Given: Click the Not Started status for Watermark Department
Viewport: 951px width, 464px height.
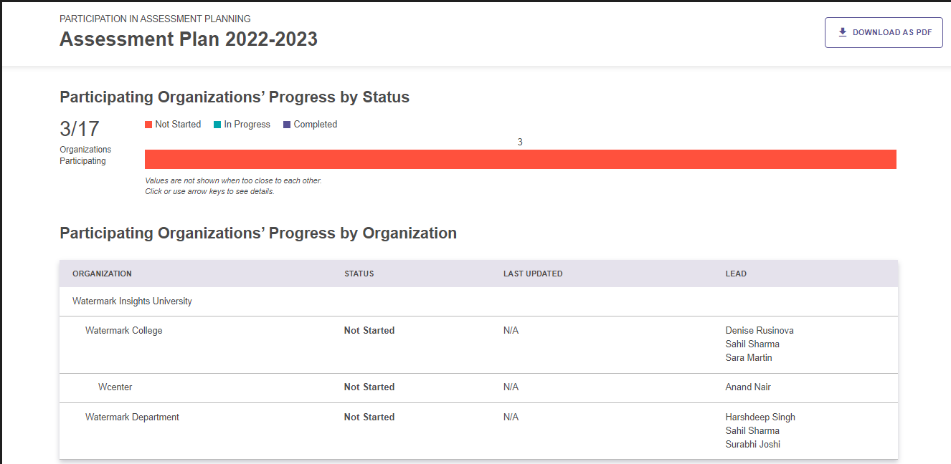Looking at the screenshot, I should (369, 417).
